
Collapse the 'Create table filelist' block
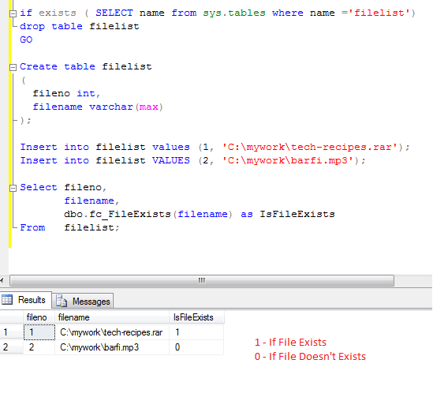tap(13, 67)
